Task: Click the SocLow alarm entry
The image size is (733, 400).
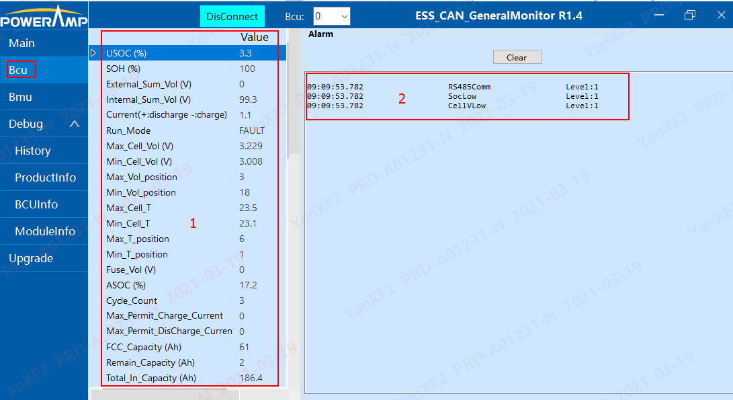Action: [462, 96]
